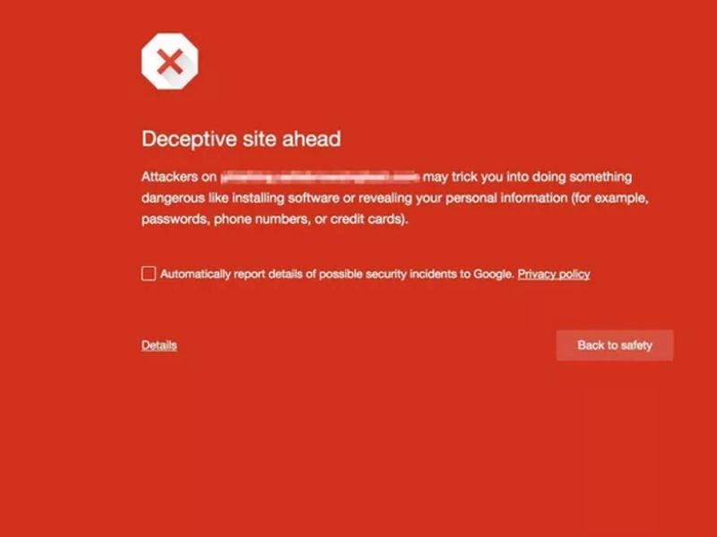The width and height of the screenshot is (717, 537).
Task: Open the Privacy policy link
Action: 554,274
